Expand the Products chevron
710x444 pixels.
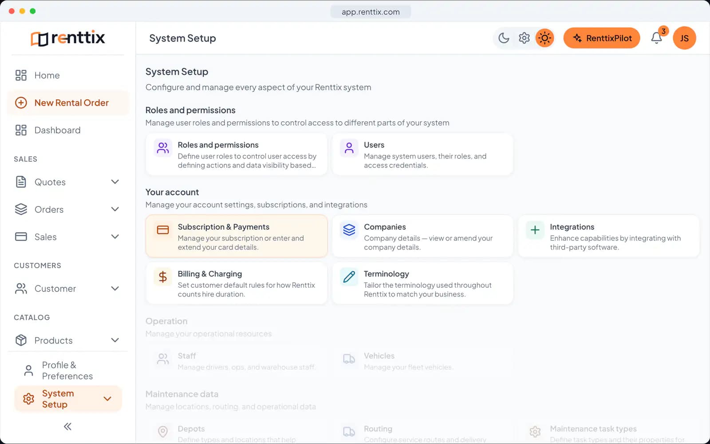115,341
